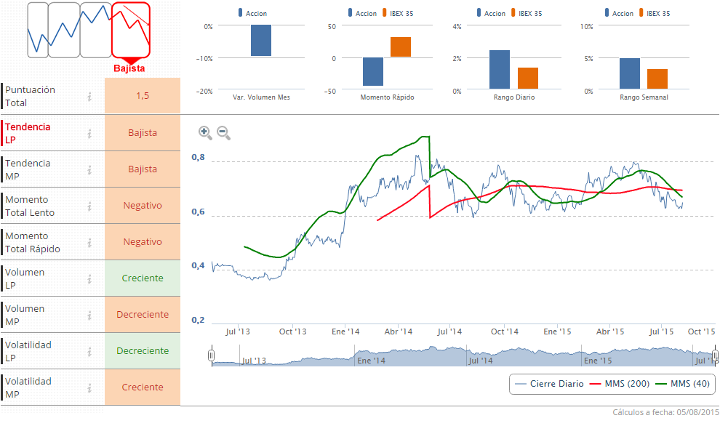Open info icon beside Volumen MP

89,315
